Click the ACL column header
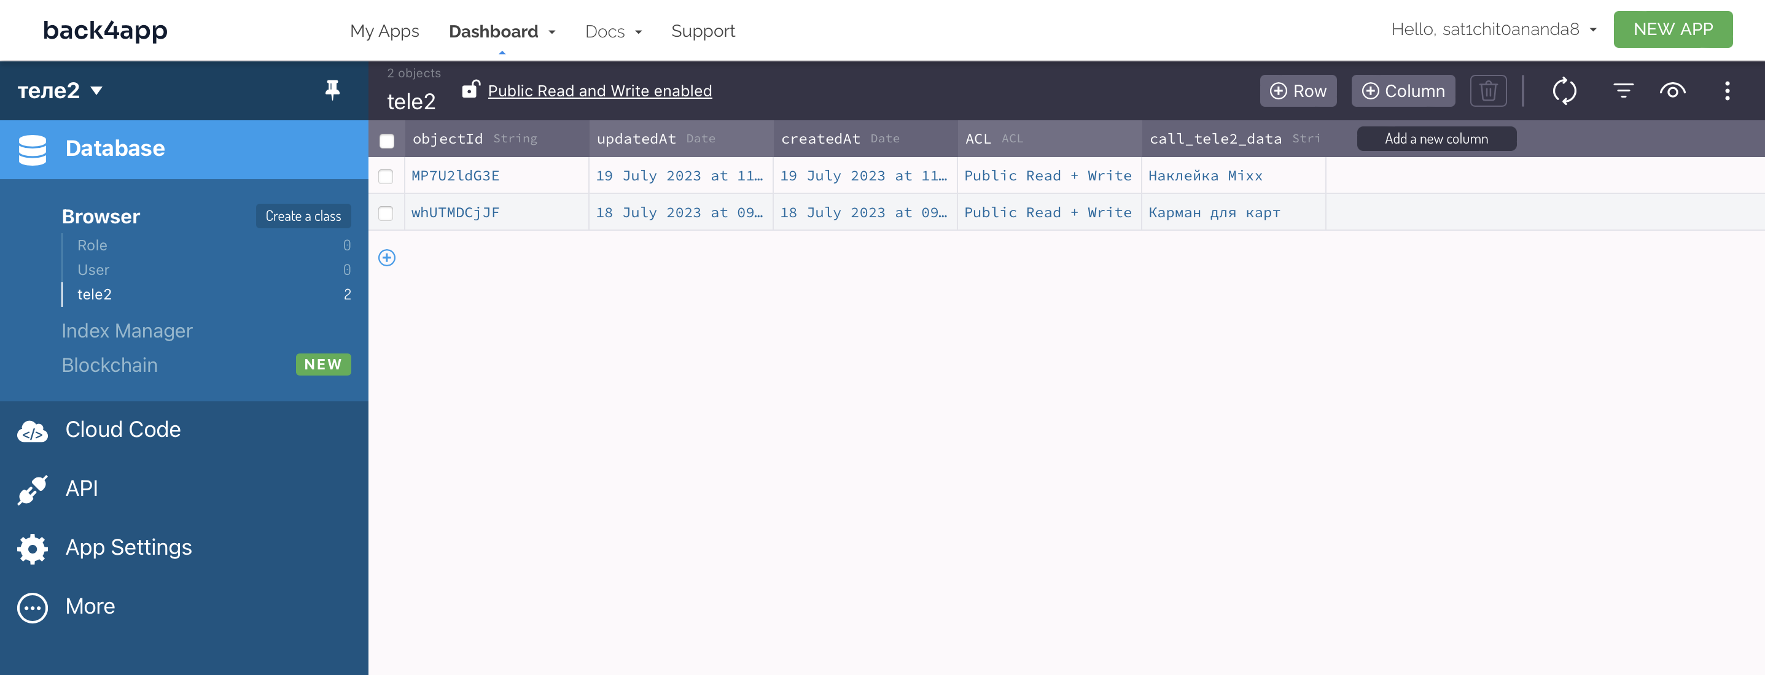Viewport: 1765px width, 675px height. (x=1050, y=139)
